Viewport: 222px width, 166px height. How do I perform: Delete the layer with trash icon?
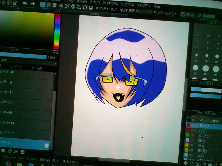tap(22, 152)
